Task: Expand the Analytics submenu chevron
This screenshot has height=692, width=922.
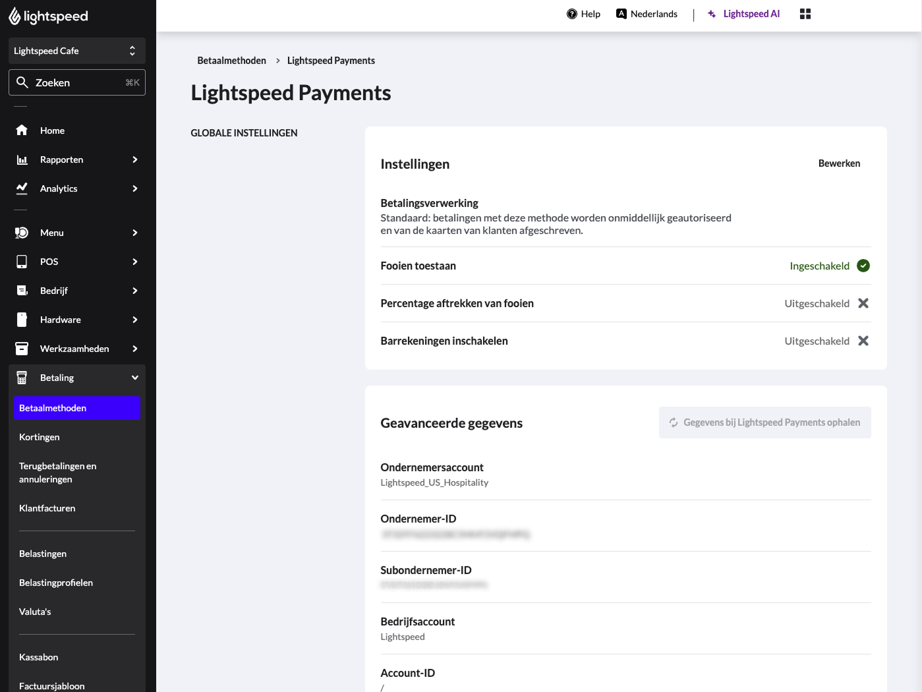Action: 135,188
